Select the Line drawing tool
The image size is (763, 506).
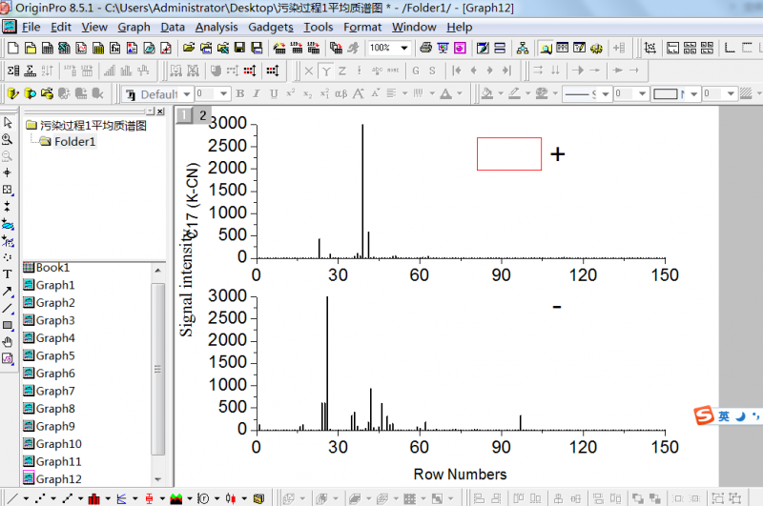point(8,308)
